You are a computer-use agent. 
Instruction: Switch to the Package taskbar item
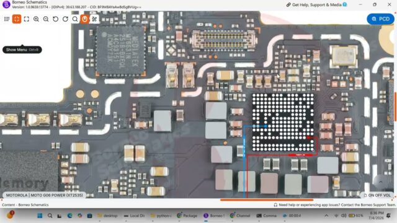click(187, 216)
